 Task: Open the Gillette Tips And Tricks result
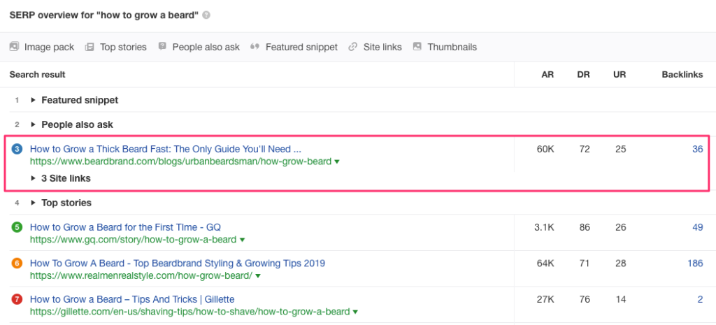tap(132, 299)
